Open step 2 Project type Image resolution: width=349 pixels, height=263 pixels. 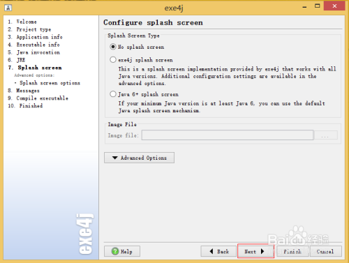(29, 29)
